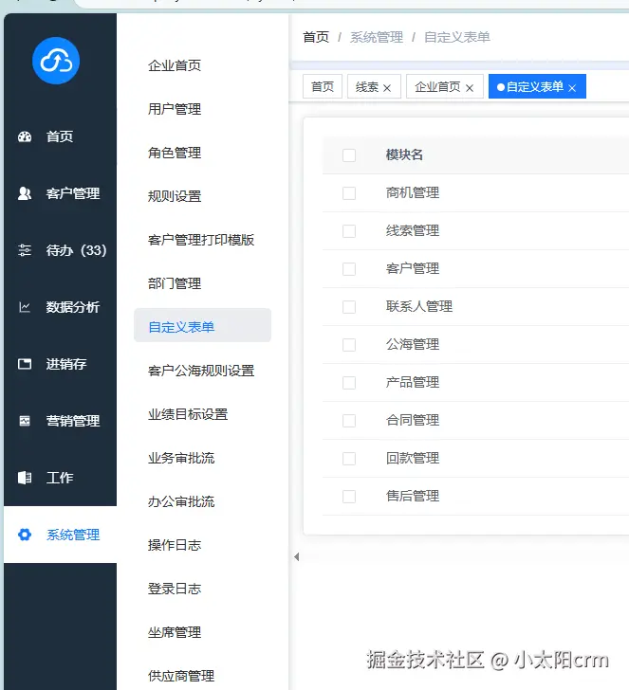The width and height of the screenshot is (629, 690).
Task: Close the 线索 tab
Action: 387,88
